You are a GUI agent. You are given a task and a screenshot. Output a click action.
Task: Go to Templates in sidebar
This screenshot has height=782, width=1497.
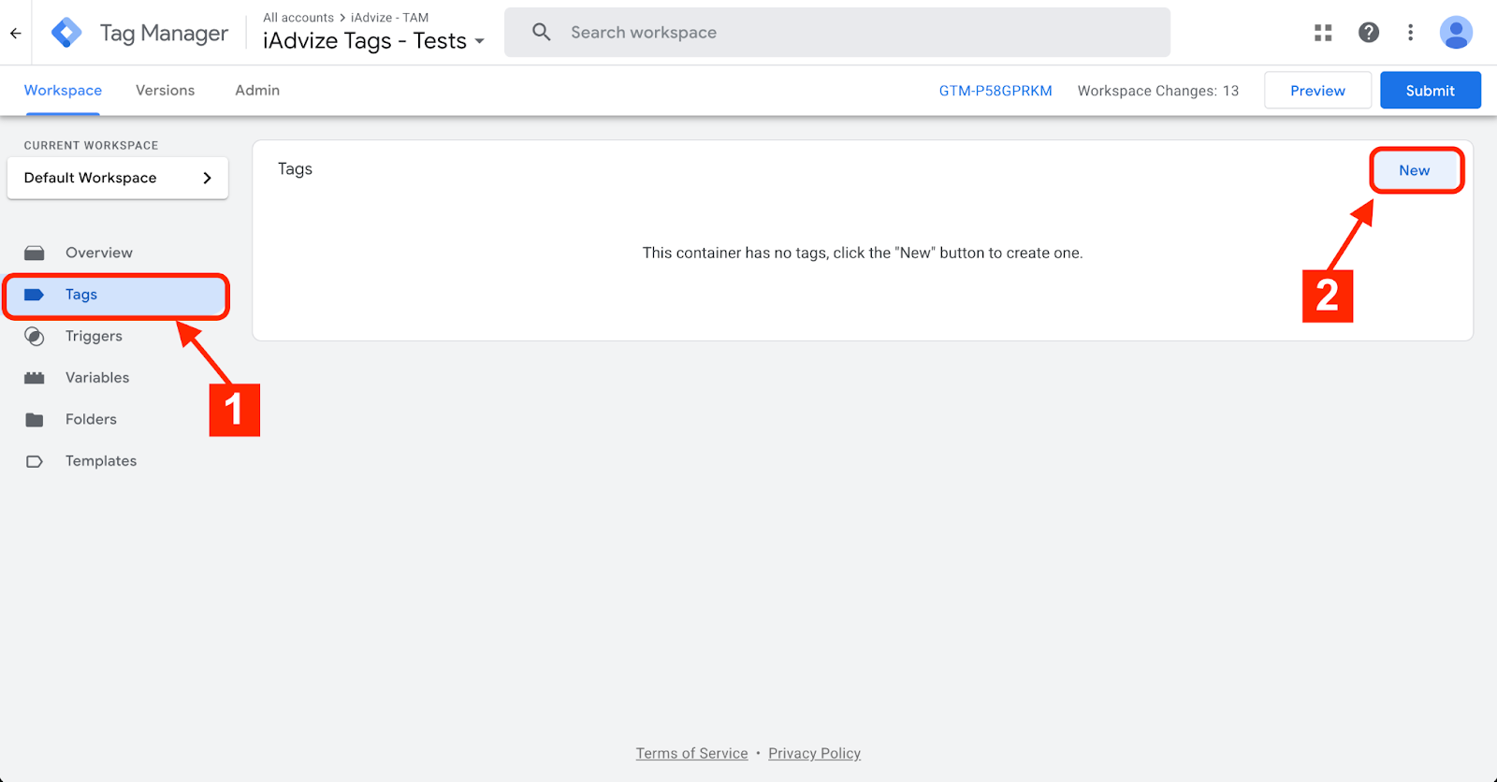(100, 461)
